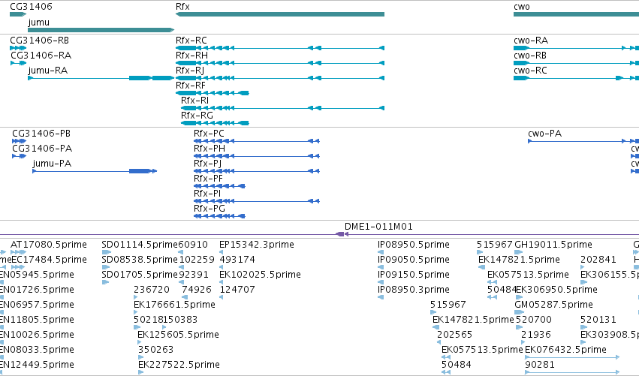This screenshot has width=639, height=376.
Task: Open EST IP08950.3prime
Action: click(x=414, y=290)
